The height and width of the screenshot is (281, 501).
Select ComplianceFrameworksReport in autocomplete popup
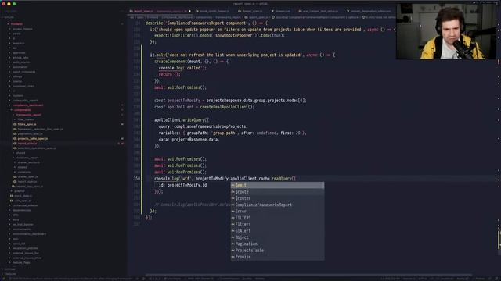click(277, 205)
